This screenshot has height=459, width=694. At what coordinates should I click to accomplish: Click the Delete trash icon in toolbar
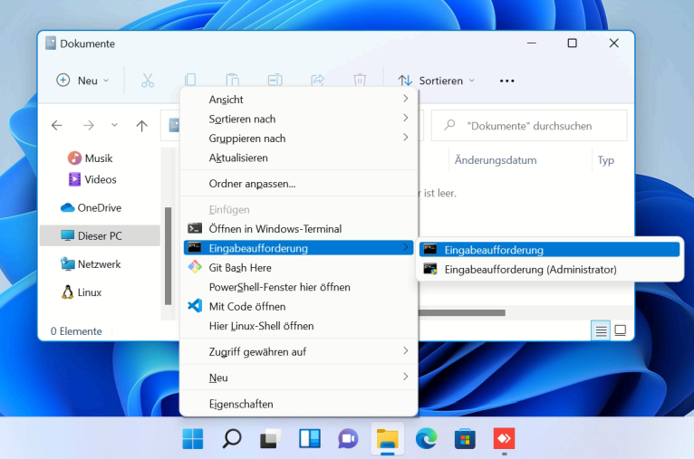[360, 80]
